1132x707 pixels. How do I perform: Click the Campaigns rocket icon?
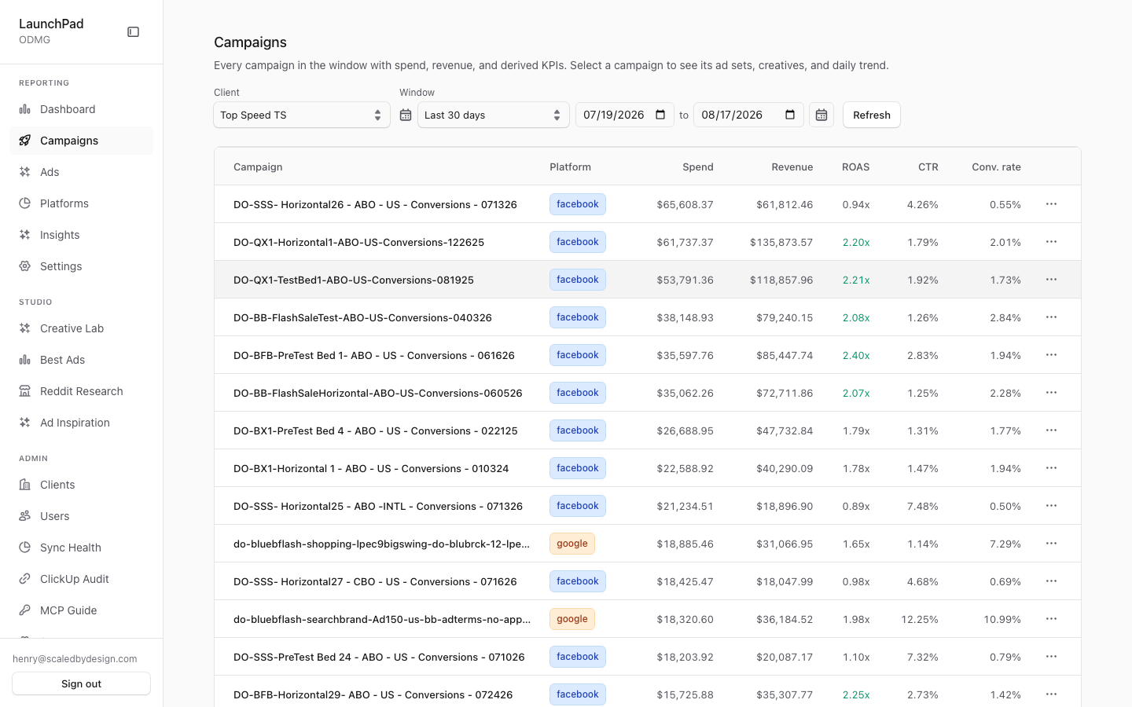pos(25,141)
